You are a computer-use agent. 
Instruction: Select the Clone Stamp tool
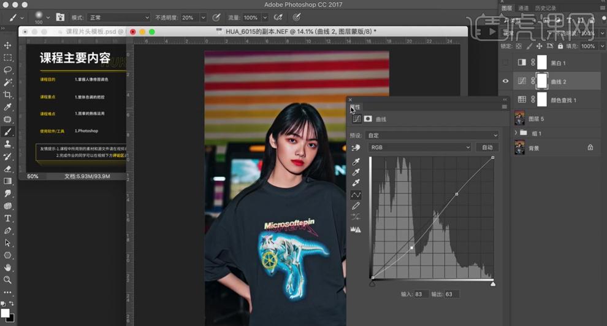[7, 144]
